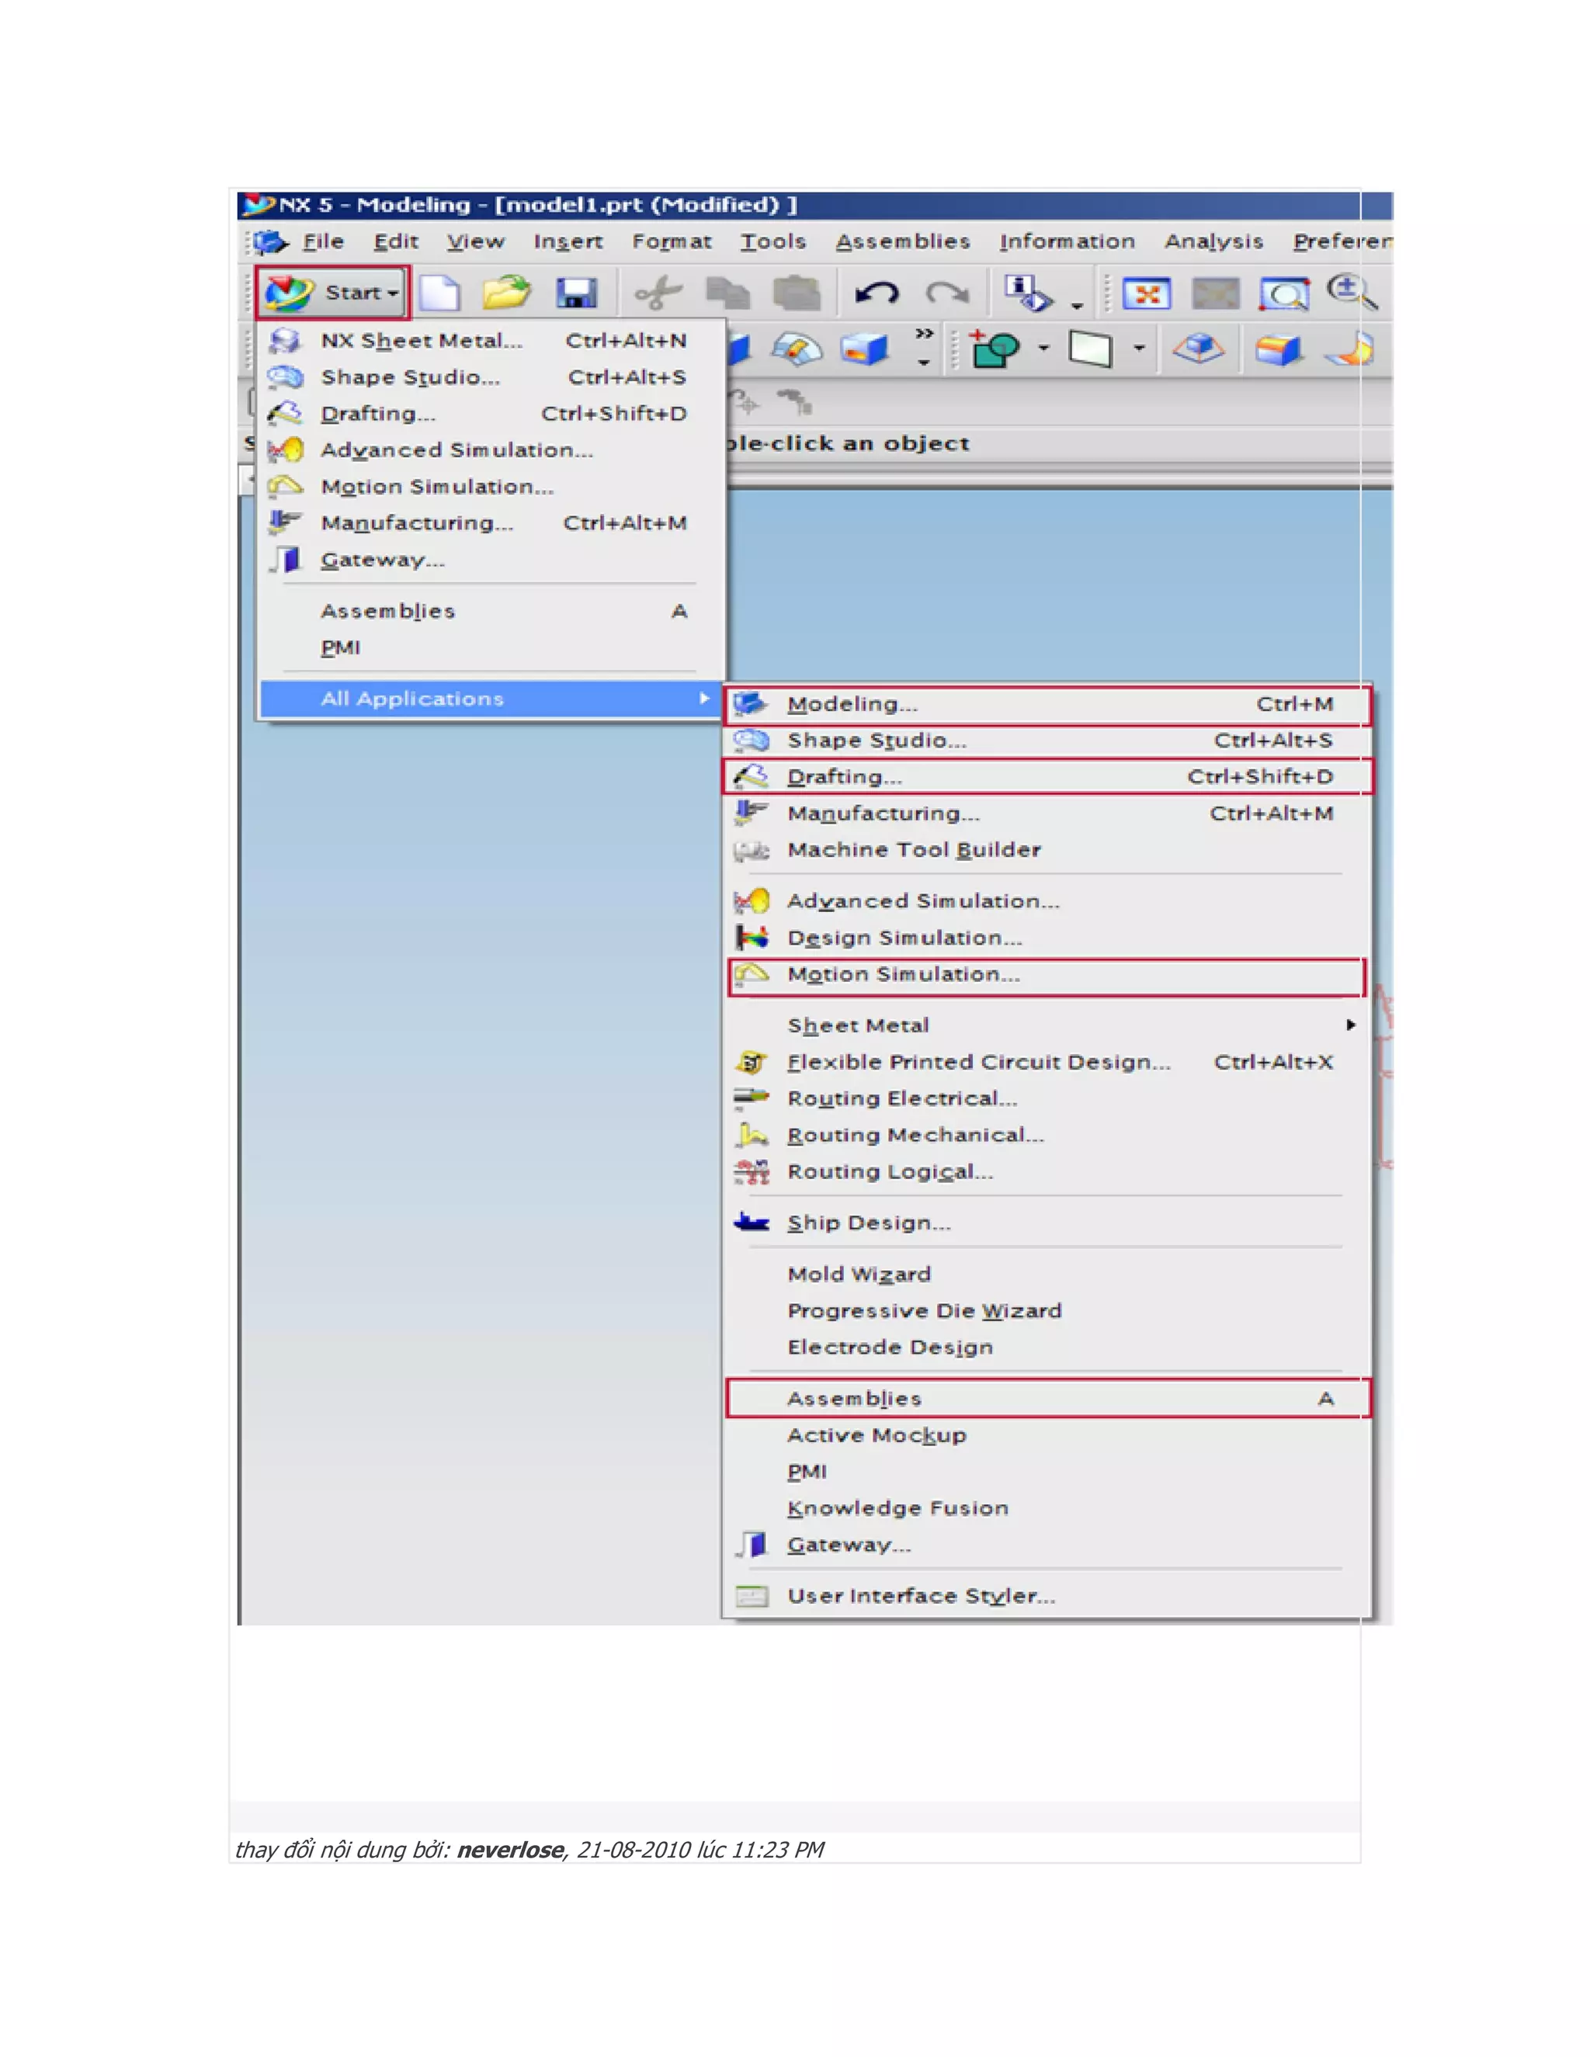Click the New file icon
Viewport: 1590px width, 2057px height.
click(439, 293)
